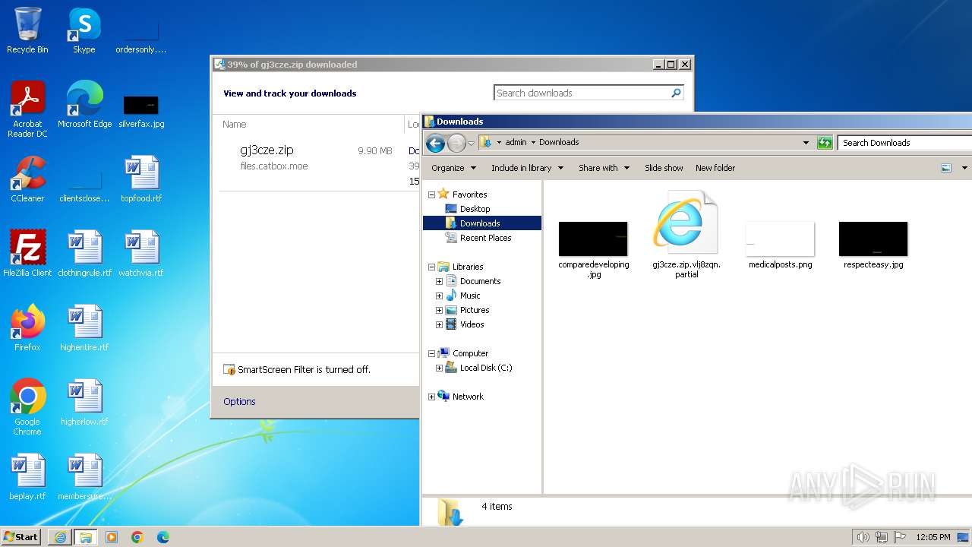Screen dimensions: 972x547
Task: Select medicalposts.png thumbnail
Action: [x=780, y=245]
